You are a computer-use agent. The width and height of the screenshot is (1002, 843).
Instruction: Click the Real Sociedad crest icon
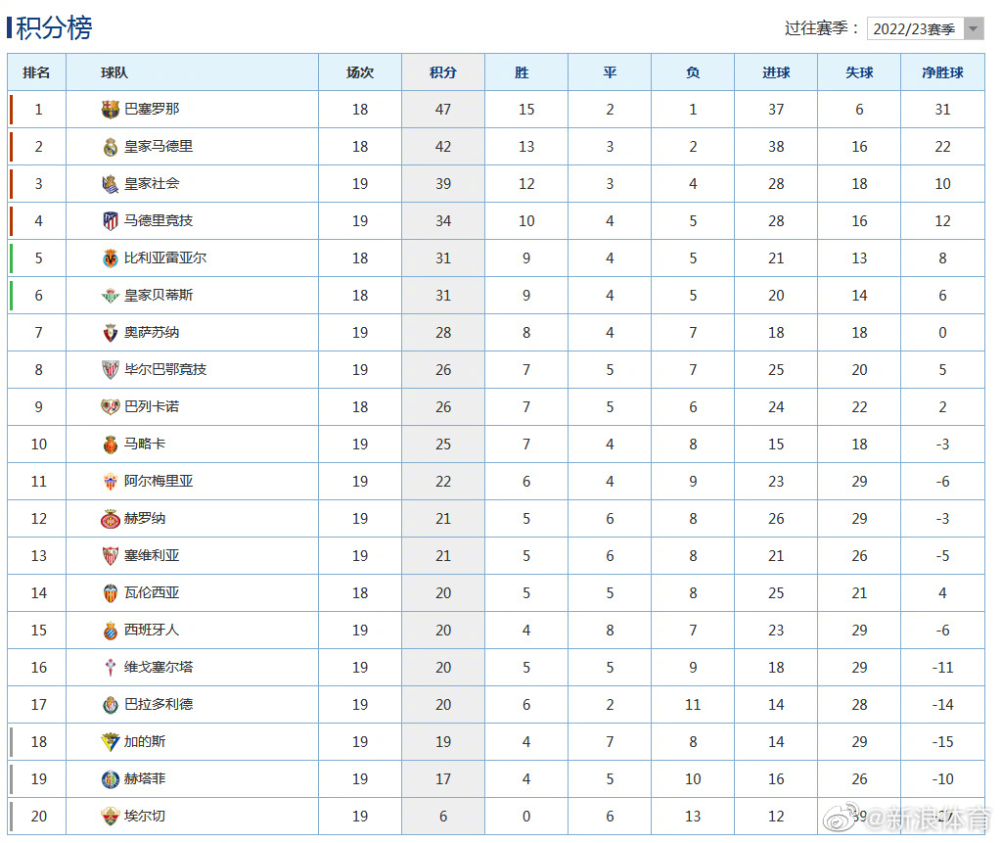point(111,184)
